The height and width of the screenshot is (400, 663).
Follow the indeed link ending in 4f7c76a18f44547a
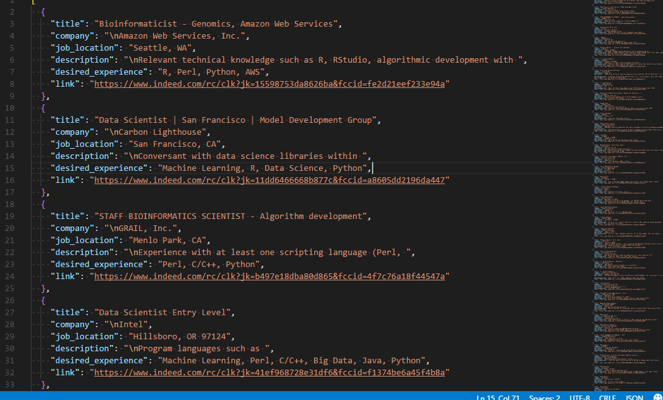[x=270, y=276]
